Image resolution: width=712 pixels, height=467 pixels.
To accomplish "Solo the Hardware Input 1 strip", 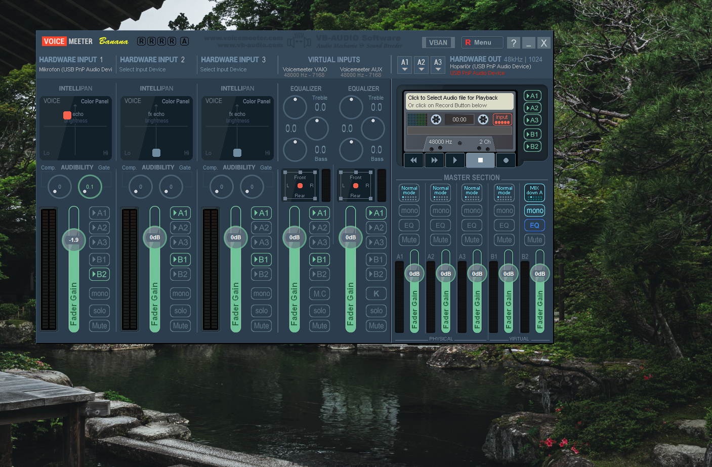I will point(100,311).
